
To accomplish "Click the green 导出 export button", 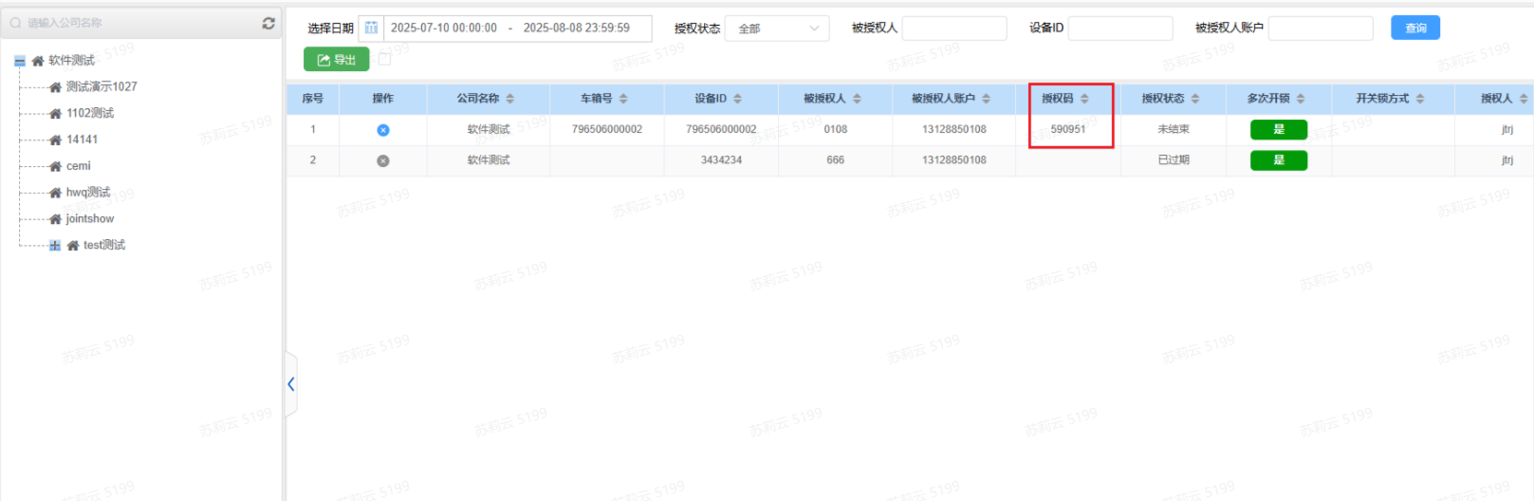I will coord(336,60).
